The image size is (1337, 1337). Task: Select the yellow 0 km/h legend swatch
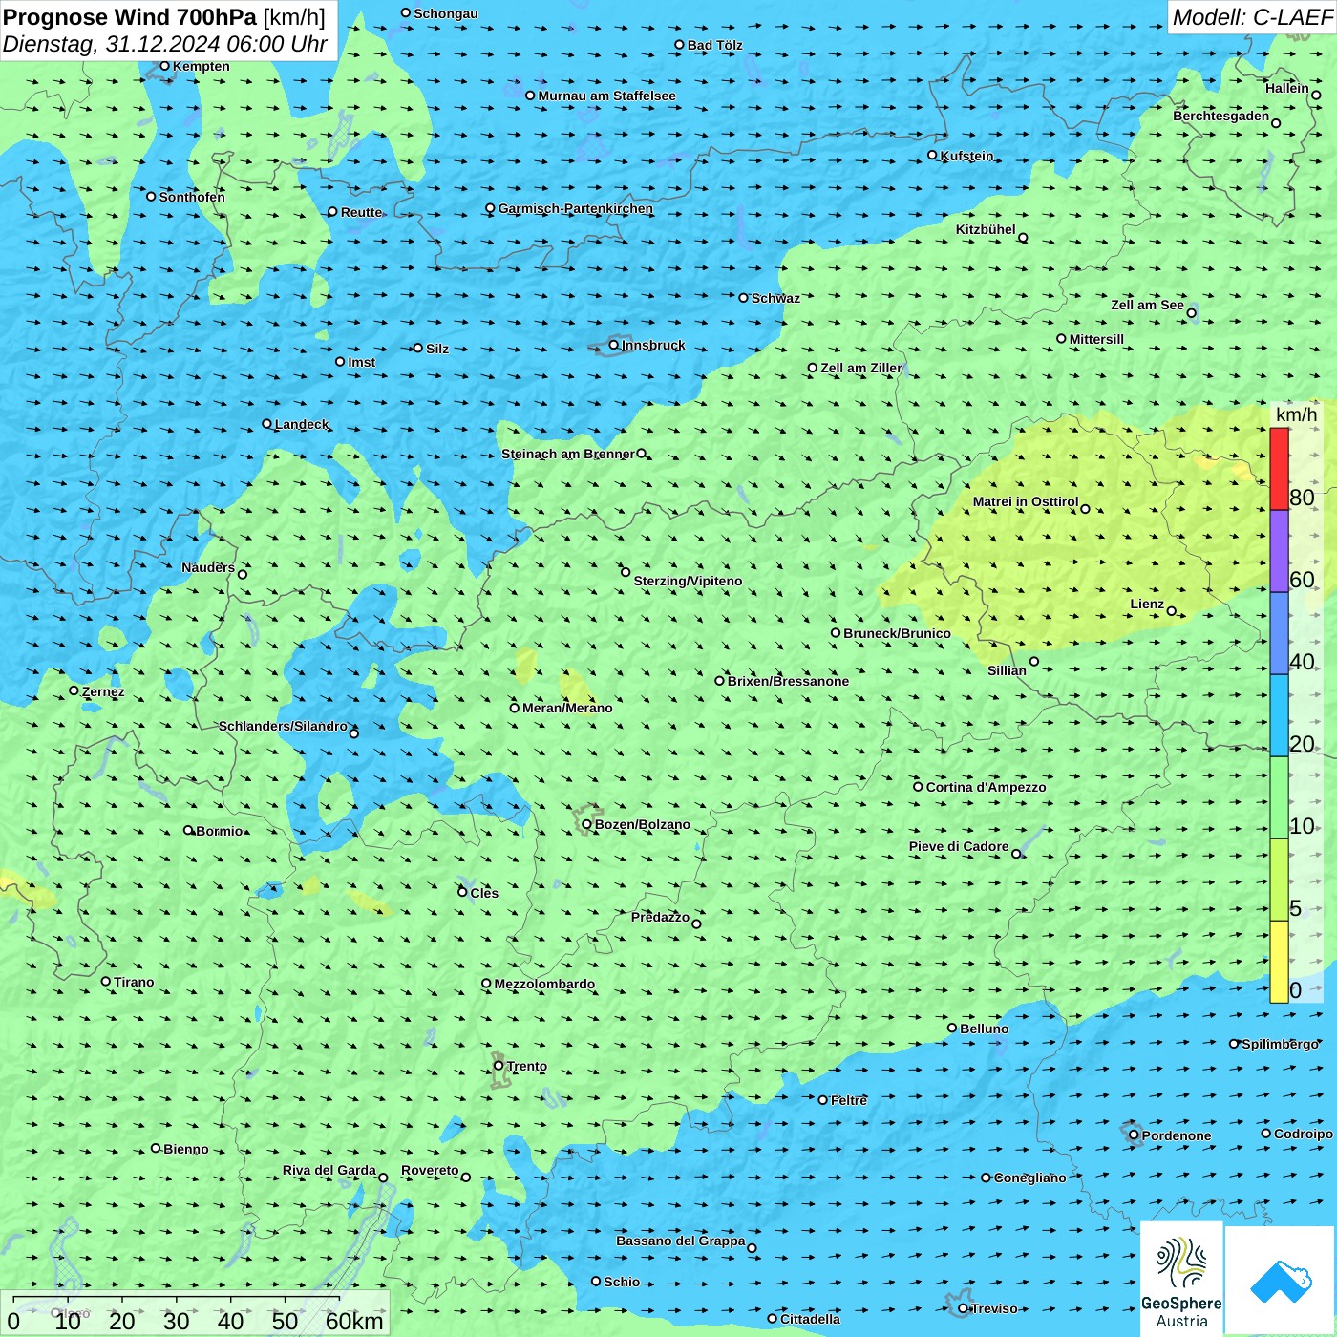pos(1279,962)
